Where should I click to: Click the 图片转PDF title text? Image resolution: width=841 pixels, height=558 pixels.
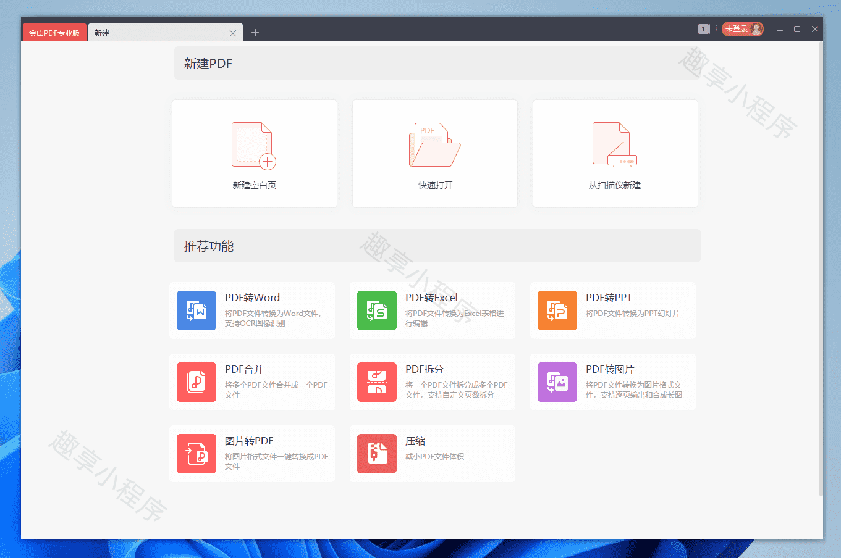[x=249, y=441]
